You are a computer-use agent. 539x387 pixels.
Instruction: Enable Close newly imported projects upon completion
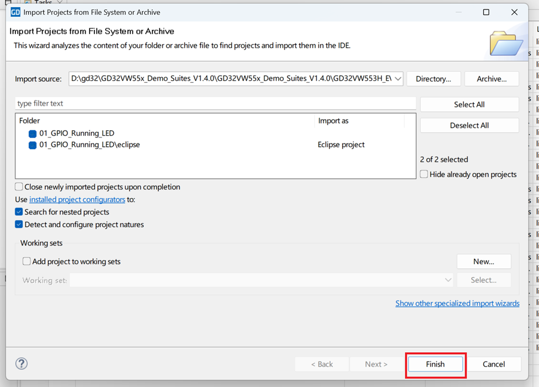point(19,187)
